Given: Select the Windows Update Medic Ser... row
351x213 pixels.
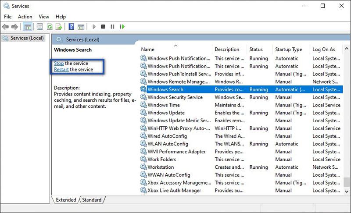Looking at the screenshot, I should tap(241, 121).
